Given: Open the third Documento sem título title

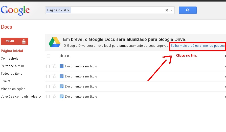Looking at the screenshot, I should click(x=81, y=86).
